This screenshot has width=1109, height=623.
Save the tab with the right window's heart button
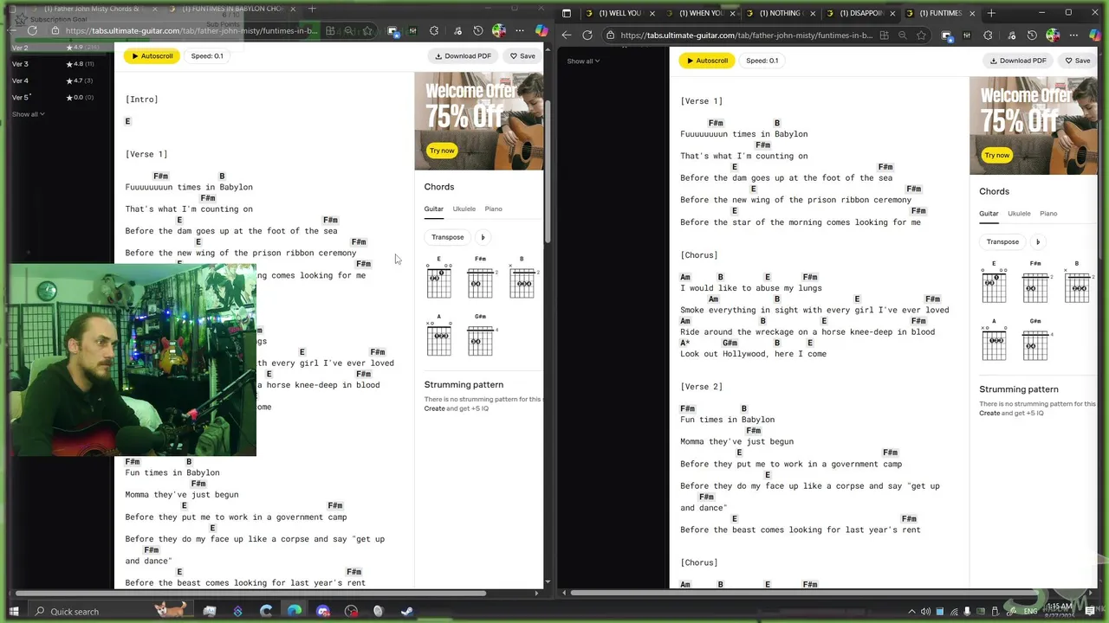pos(1079,61)
